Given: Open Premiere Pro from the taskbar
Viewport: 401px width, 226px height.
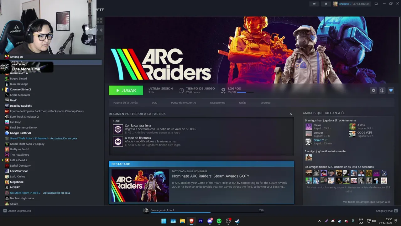Looking at the screenshot, I should 201,221.
